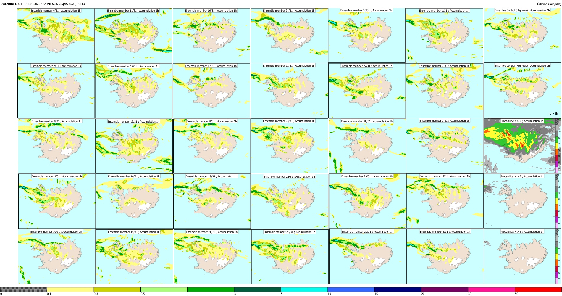
Task: Click the Probability X > 5 map
Action: pyautogui.click(x=522, y=257)
